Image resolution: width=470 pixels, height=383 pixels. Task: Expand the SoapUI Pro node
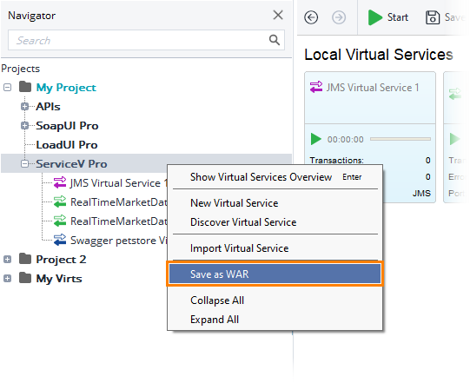pos(25,126)
